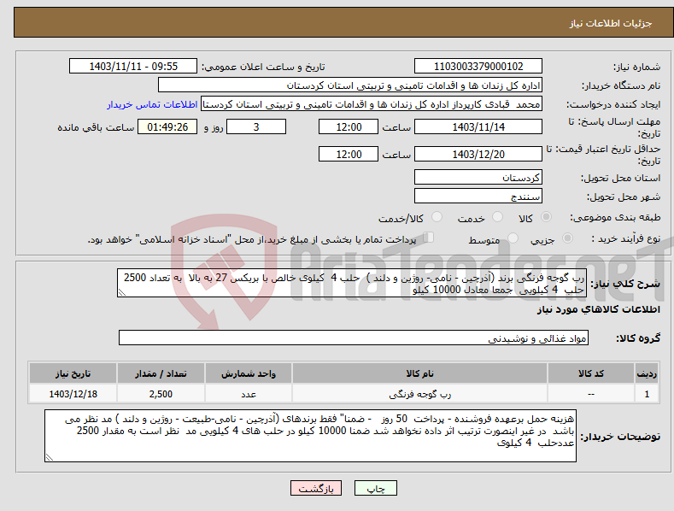Click the تعداد / مقدار column header
674x511 pixels.
pyautogui.click(x=161, y=373)
